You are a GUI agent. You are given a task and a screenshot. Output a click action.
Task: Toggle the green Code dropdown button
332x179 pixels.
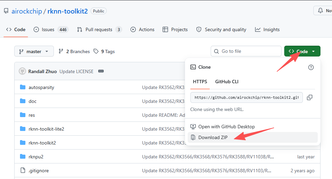coord(302,51)
